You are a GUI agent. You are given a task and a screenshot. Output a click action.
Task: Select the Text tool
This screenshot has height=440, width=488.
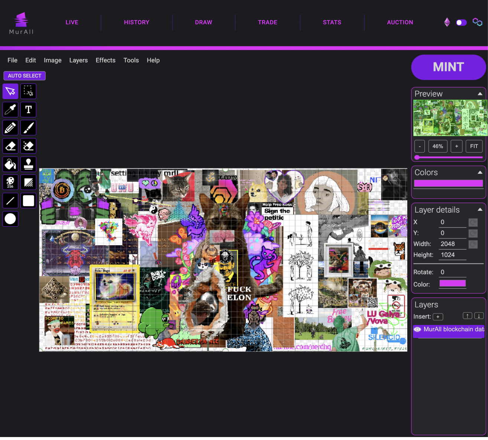(x=28, y=109)
